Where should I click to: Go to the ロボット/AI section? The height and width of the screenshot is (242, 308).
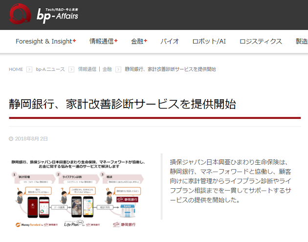(209, 42)
